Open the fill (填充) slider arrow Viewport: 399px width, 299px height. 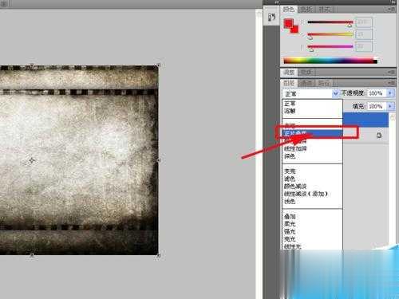coord(390,106)
